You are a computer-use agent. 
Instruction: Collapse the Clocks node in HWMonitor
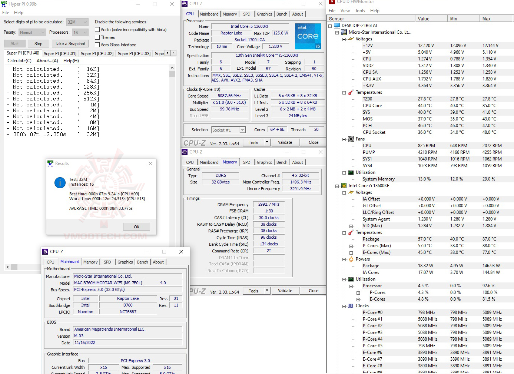click(344, 306)
